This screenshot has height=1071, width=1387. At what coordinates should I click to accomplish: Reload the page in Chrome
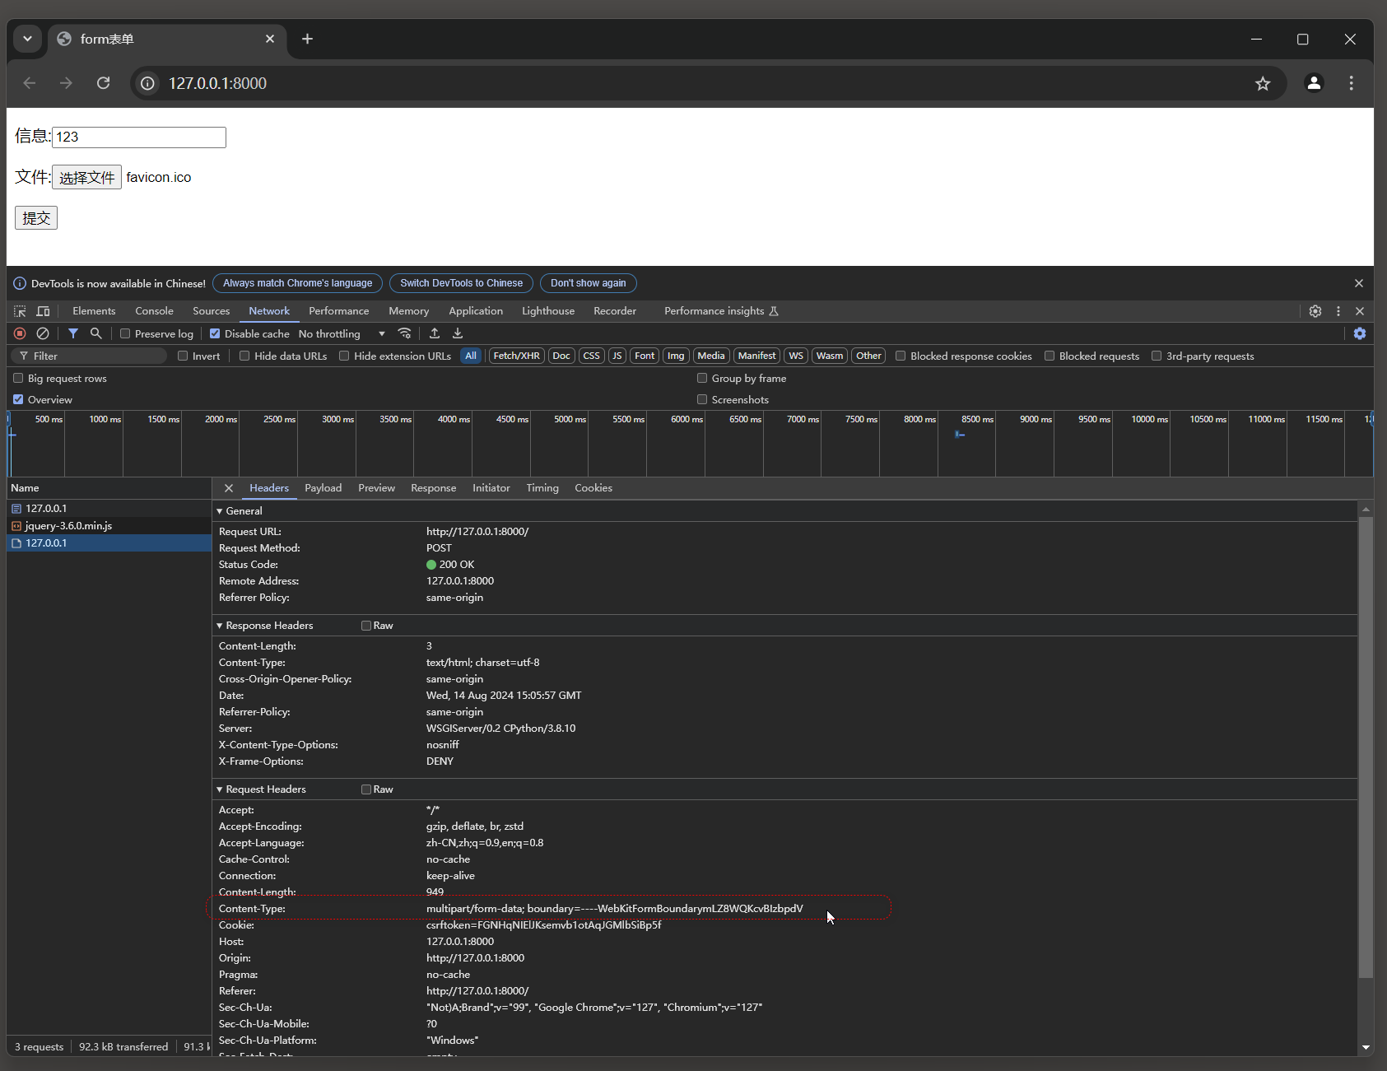(103, 83)
